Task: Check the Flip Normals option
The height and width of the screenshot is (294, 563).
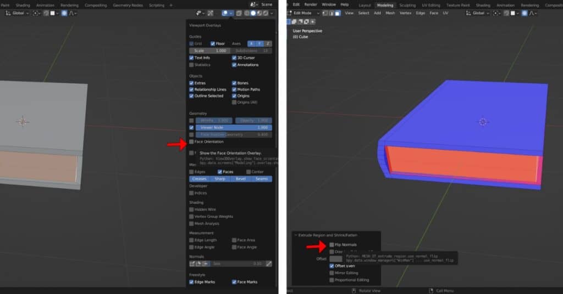Action: pos(332,245)
